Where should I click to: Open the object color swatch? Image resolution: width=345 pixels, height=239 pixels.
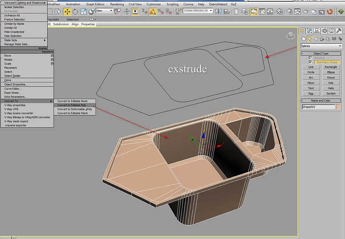[338, 107]
